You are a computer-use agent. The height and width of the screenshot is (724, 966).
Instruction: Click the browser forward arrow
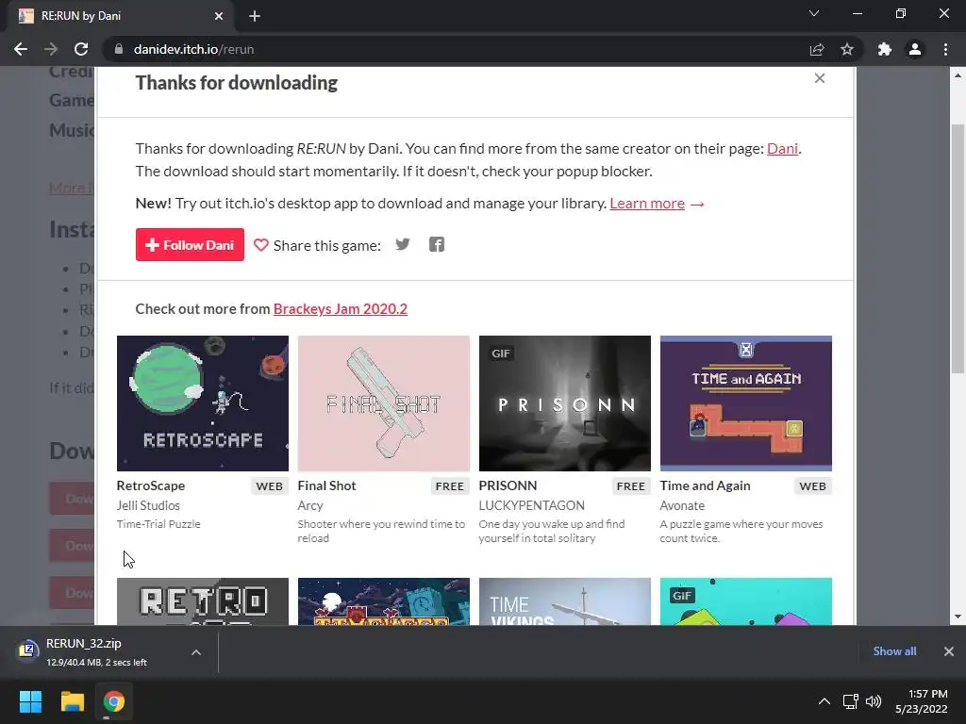tap(51, 49)
